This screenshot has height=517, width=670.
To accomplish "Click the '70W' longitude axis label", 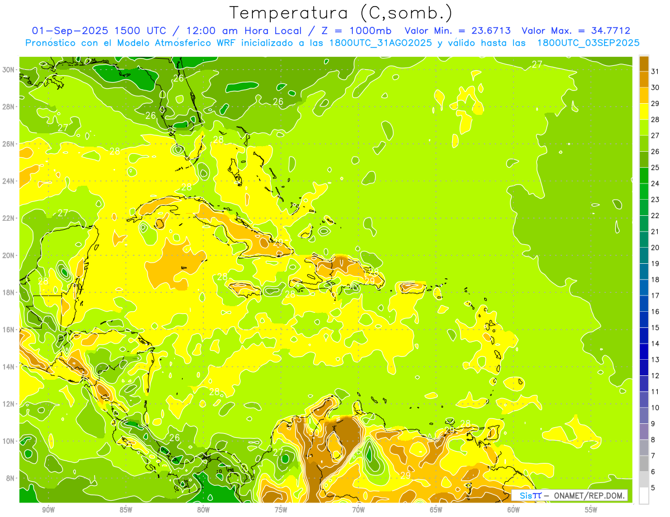I will pos(358,510).
